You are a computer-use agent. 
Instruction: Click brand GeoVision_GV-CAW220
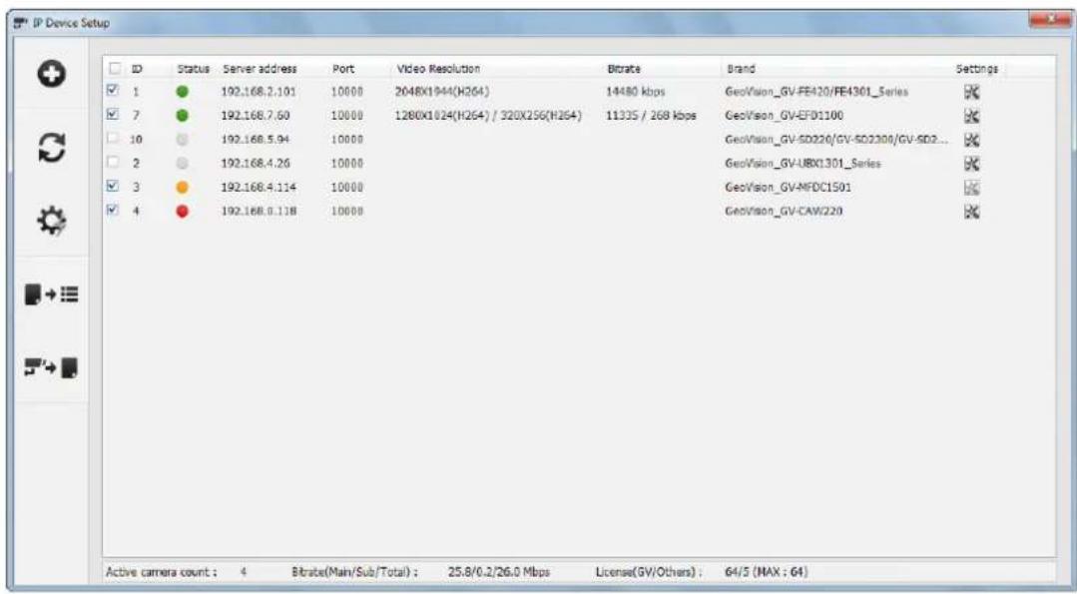point(784,211)
